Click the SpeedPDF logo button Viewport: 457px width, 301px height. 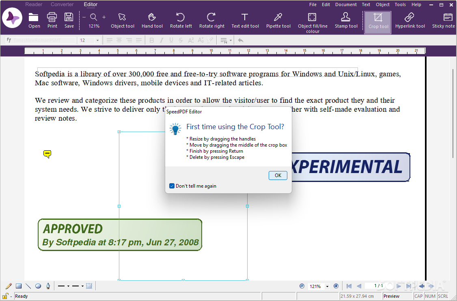click(x=12, y=18)
